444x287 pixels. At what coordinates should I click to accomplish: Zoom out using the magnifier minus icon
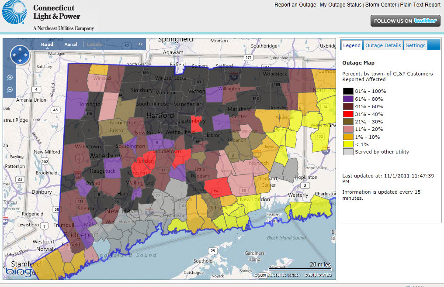tap(10, 89)
